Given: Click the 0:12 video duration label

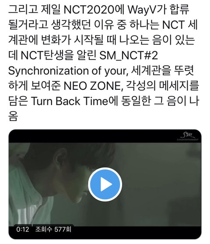Looking at the screenshot, I should tap(23, 230).
